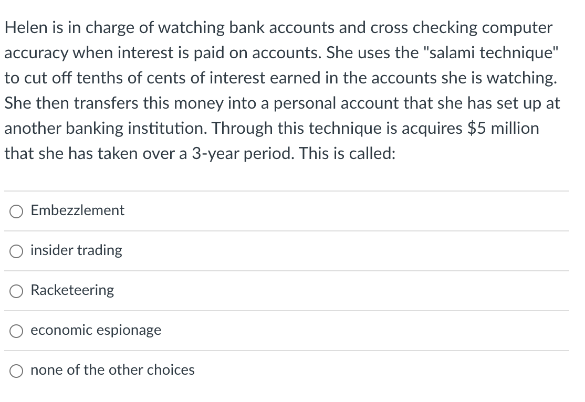Select the insider trading radio button
Screen dimensions: 585x402
(x=16, y=251)
